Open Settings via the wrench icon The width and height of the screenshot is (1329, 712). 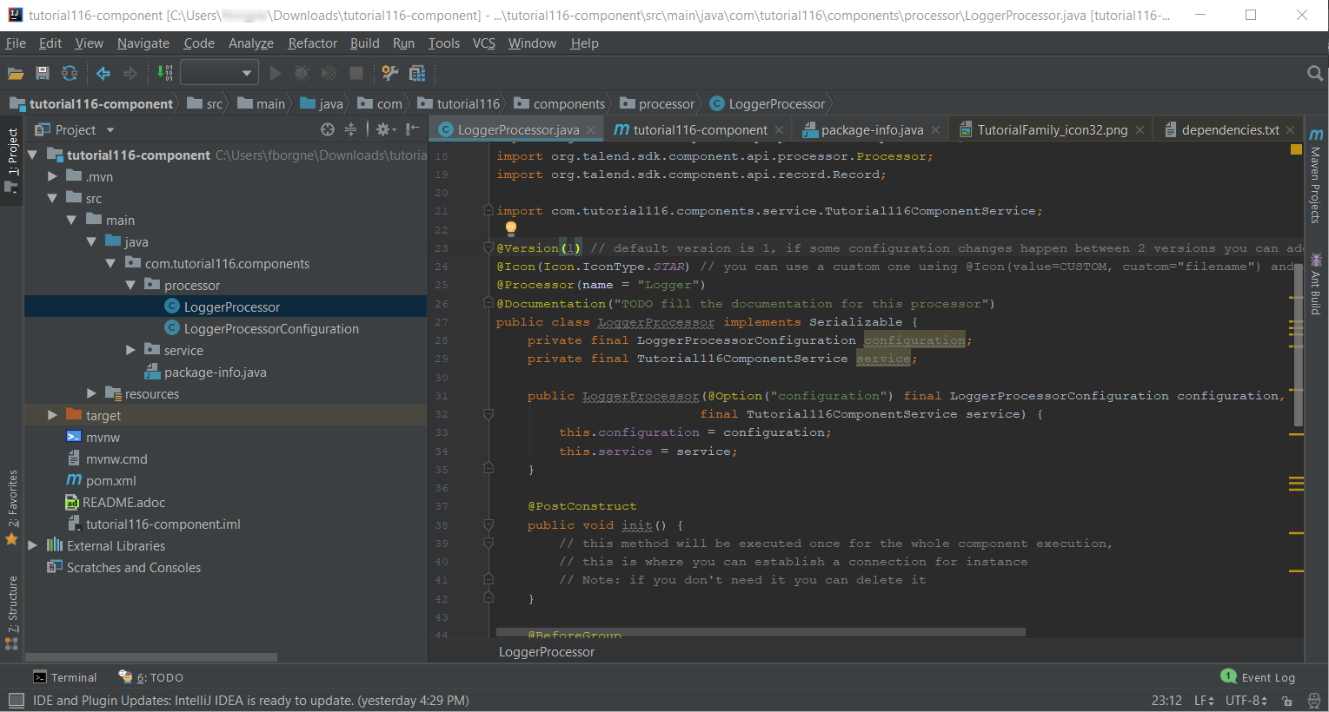[x=389, y=74]
